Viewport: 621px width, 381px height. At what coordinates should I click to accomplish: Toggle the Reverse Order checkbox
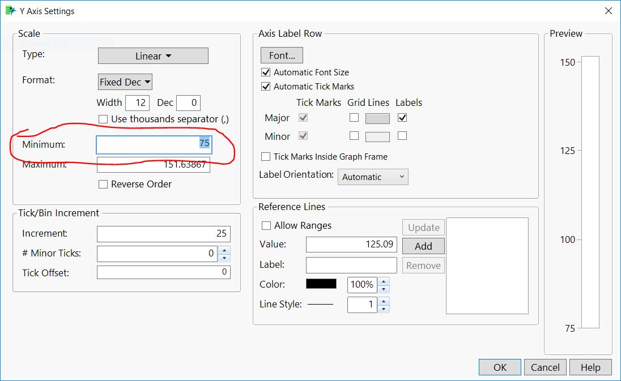(x=103, y=184)
